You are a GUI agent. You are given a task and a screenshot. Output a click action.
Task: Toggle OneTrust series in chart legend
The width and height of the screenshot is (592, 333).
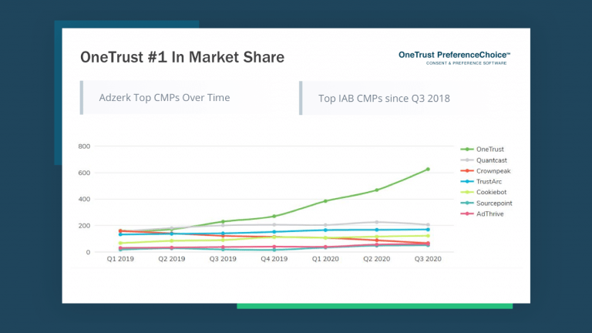click(x=482, y=150)
